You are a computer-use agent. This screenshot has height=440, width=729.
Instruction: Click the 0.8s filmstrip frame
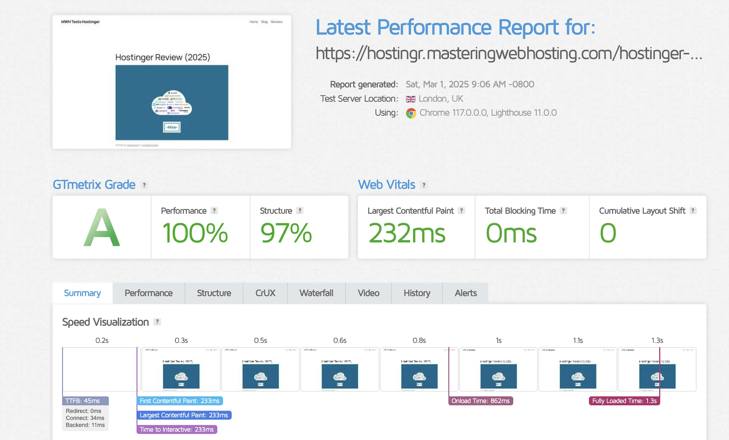pos(419,369)
